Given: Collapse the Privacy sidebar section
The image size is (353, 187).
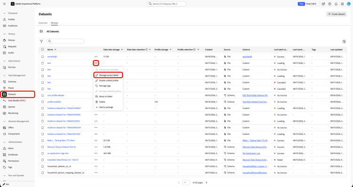Looking at the screenshot, I should 4,34.
